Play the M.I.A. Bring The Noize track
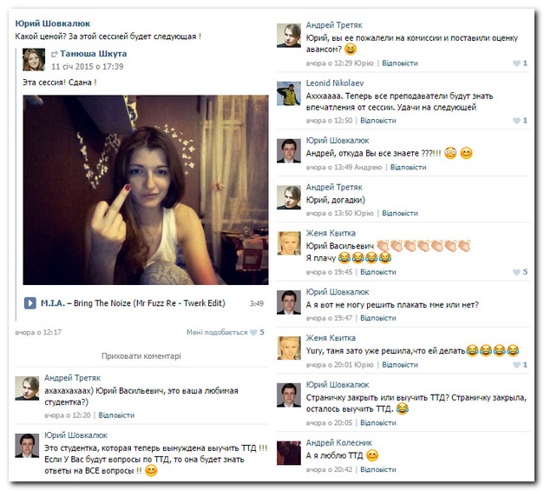 click(x=29, y=303)
